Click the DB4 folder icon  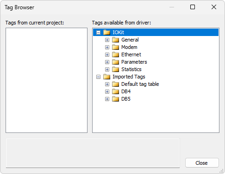point(115,91)
